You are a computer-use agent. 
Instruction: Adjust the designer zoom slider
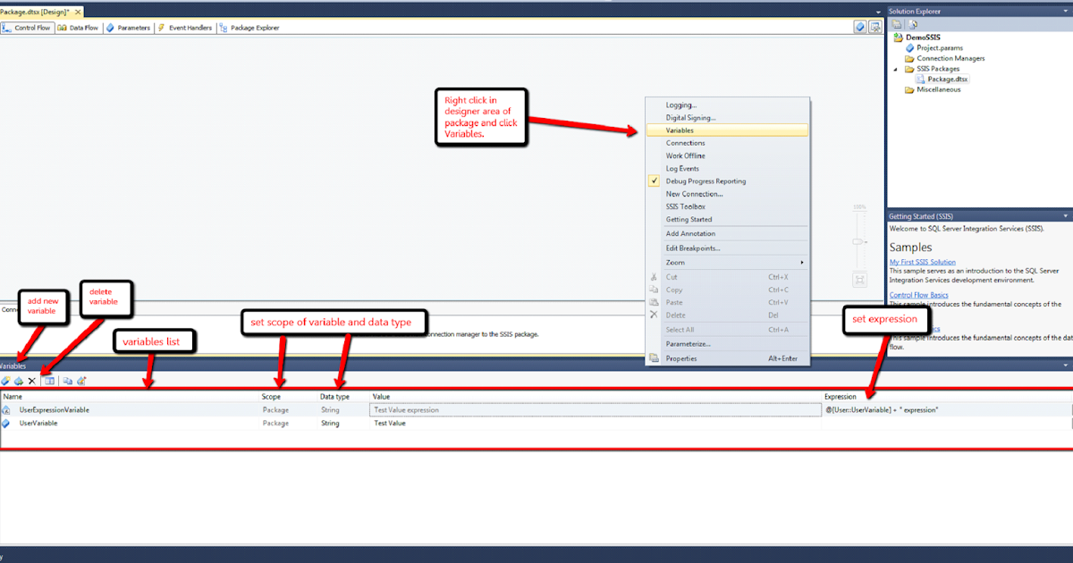tap(857, 241)
